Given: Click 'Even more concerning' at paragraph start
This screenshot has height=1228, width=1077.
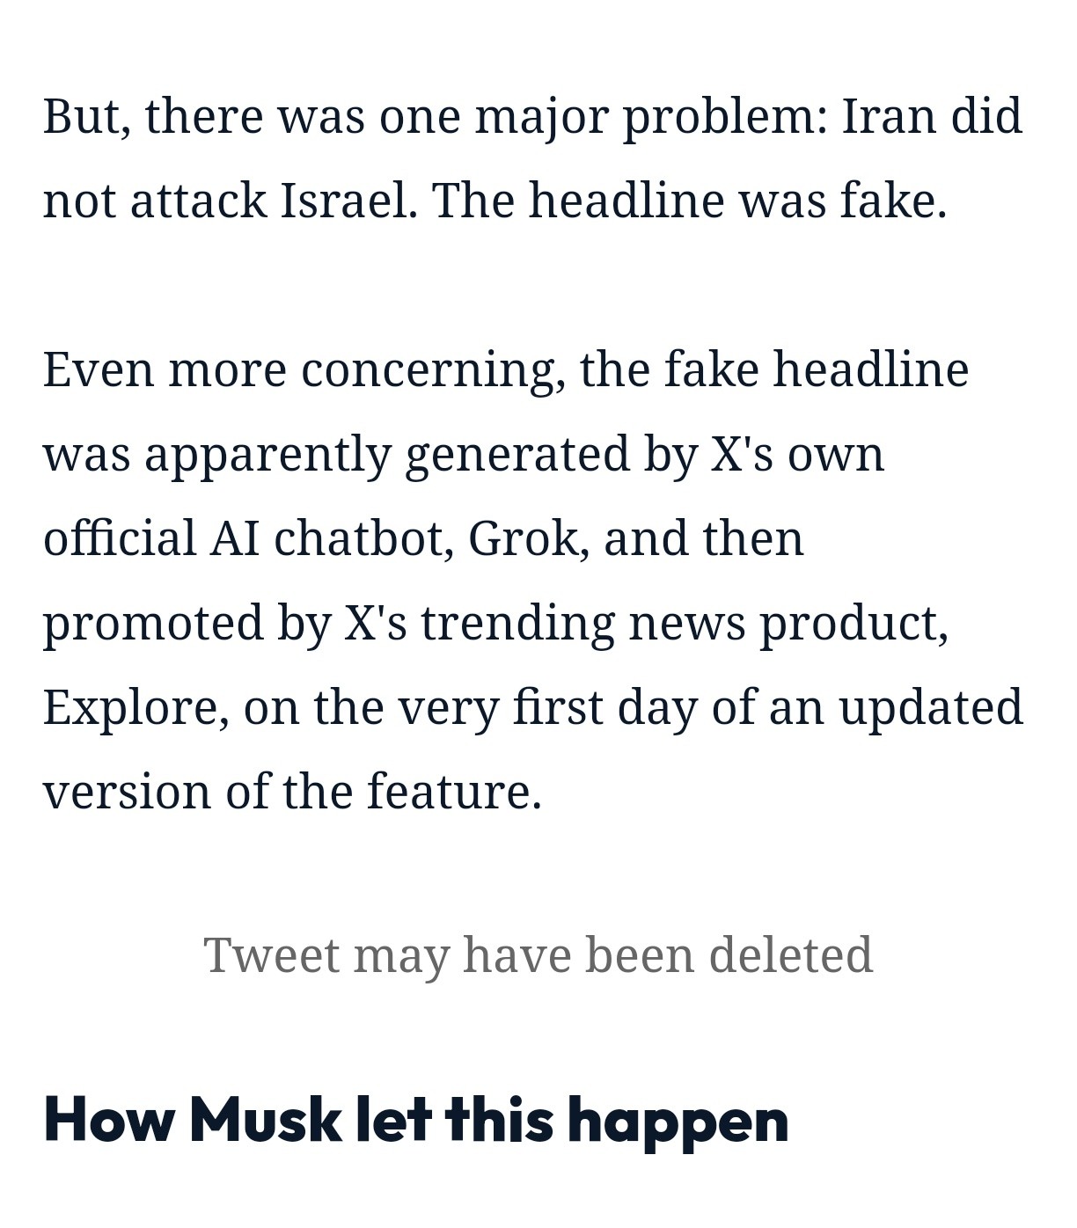Looking at the screenshot, I should 299,370.
